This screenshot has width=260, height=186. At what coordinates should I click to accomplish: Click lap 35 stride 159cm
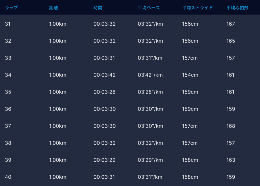(x=190, y=92)
